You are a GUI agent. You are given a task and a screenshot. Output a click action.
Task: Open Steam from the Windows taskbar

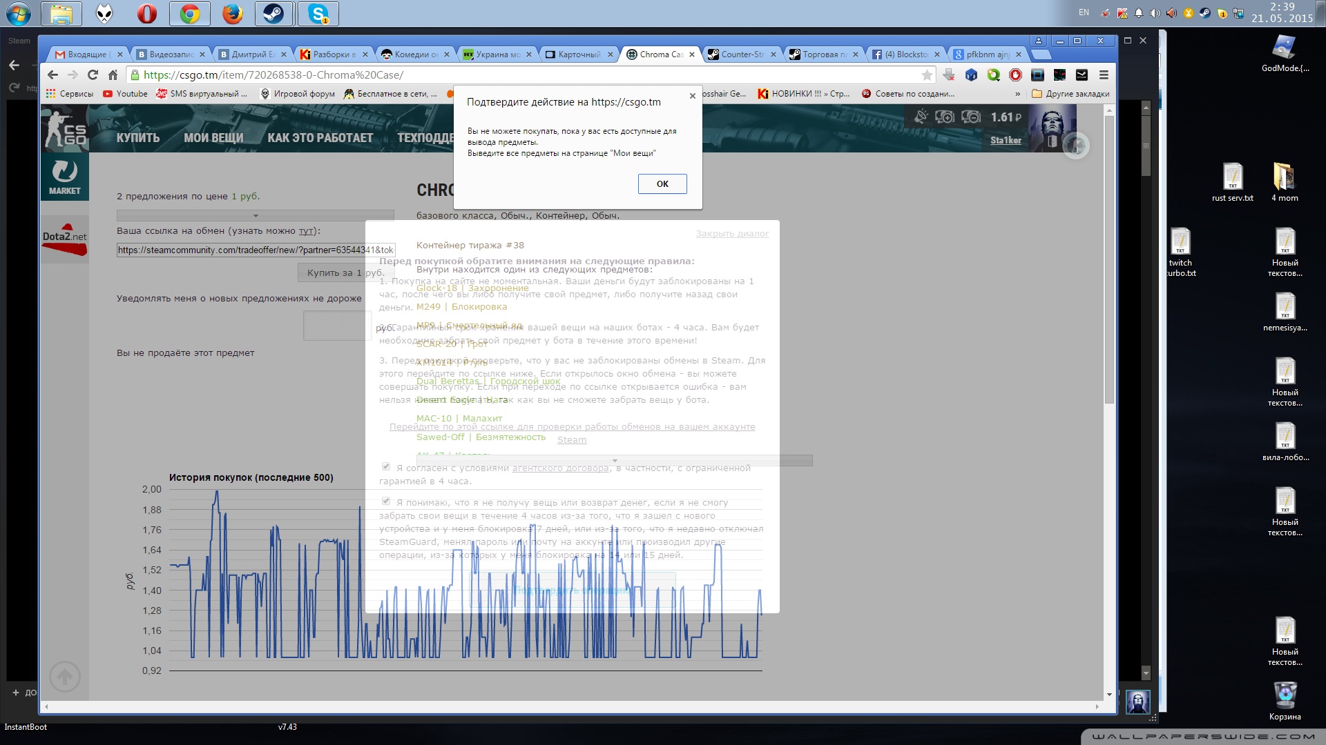(x=273, y=14)
